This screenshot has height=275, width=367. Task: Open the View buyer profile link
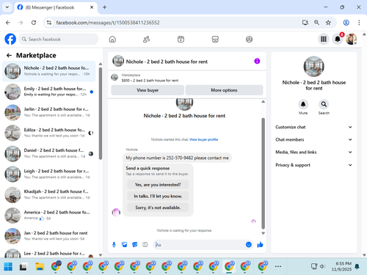pos(203,139)
